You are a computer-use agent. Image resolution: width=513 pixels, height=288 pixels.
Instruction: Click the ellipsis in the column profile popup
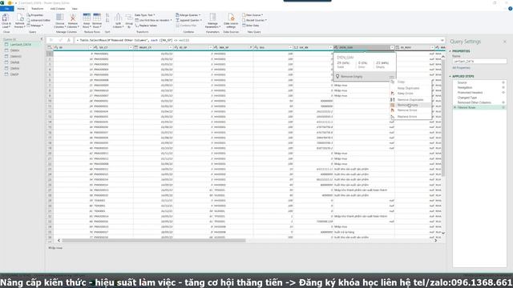(391, 77)
